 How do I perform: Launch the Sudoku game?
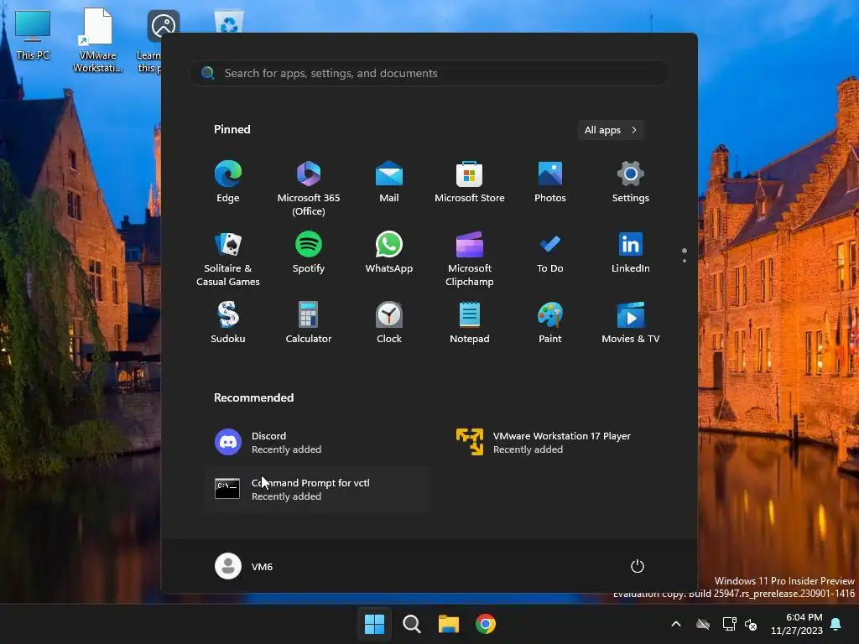point(228,323)
